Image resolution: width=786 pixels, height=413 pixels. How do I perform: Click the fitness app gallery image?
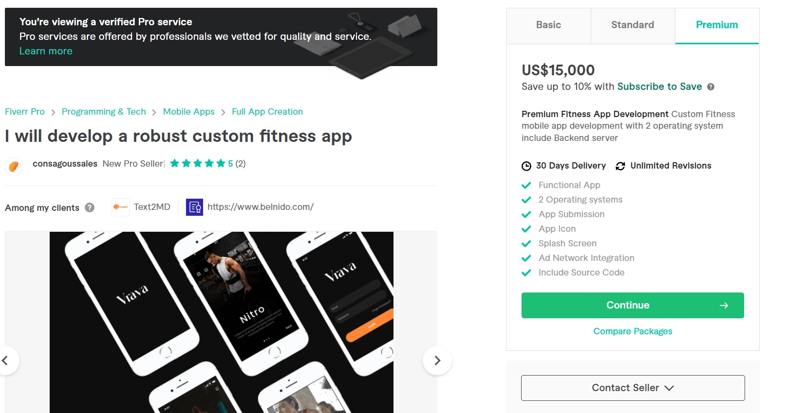[221, 322]
